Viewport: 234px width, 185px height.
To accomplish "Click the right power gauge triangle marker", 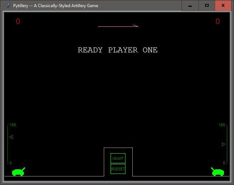I will click(223, 144).
